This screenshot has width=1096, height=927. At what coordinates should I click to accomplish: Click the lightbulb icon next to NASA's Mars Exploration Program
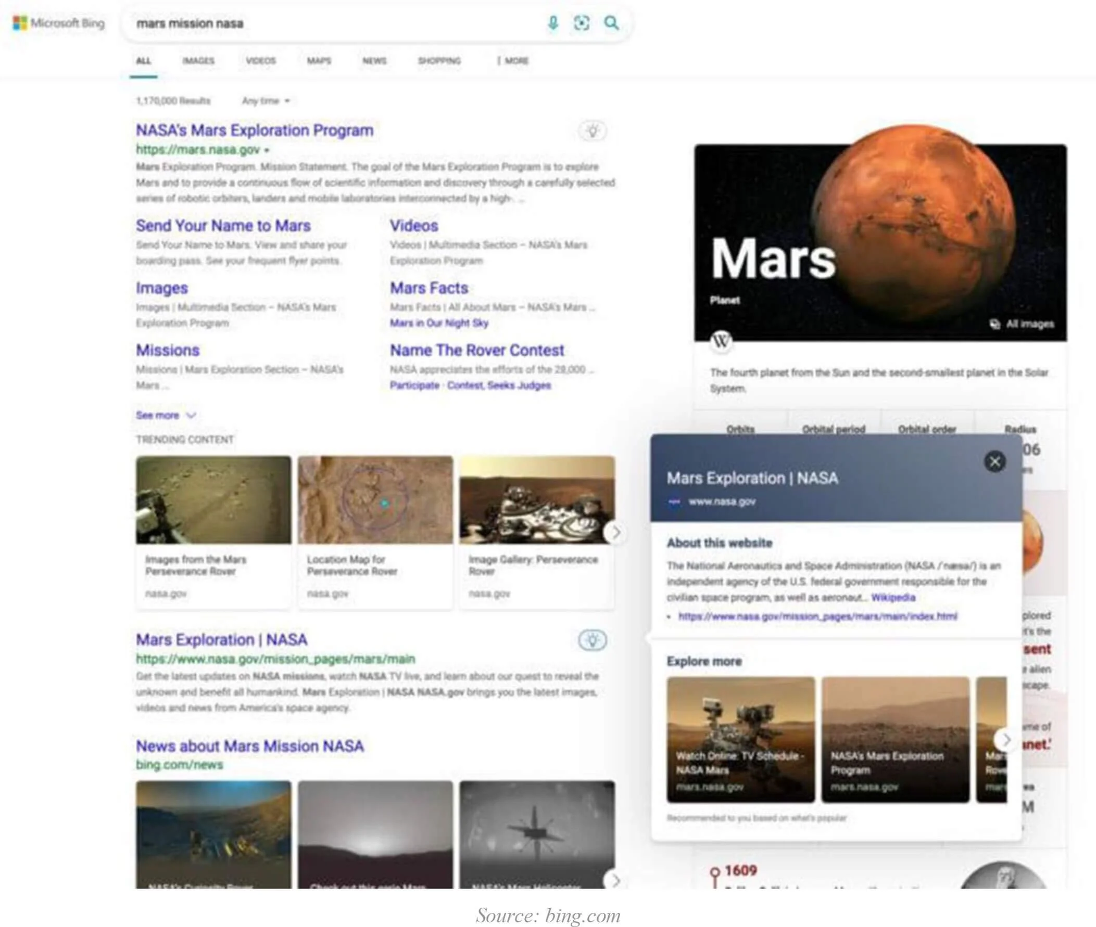[593, 132]
